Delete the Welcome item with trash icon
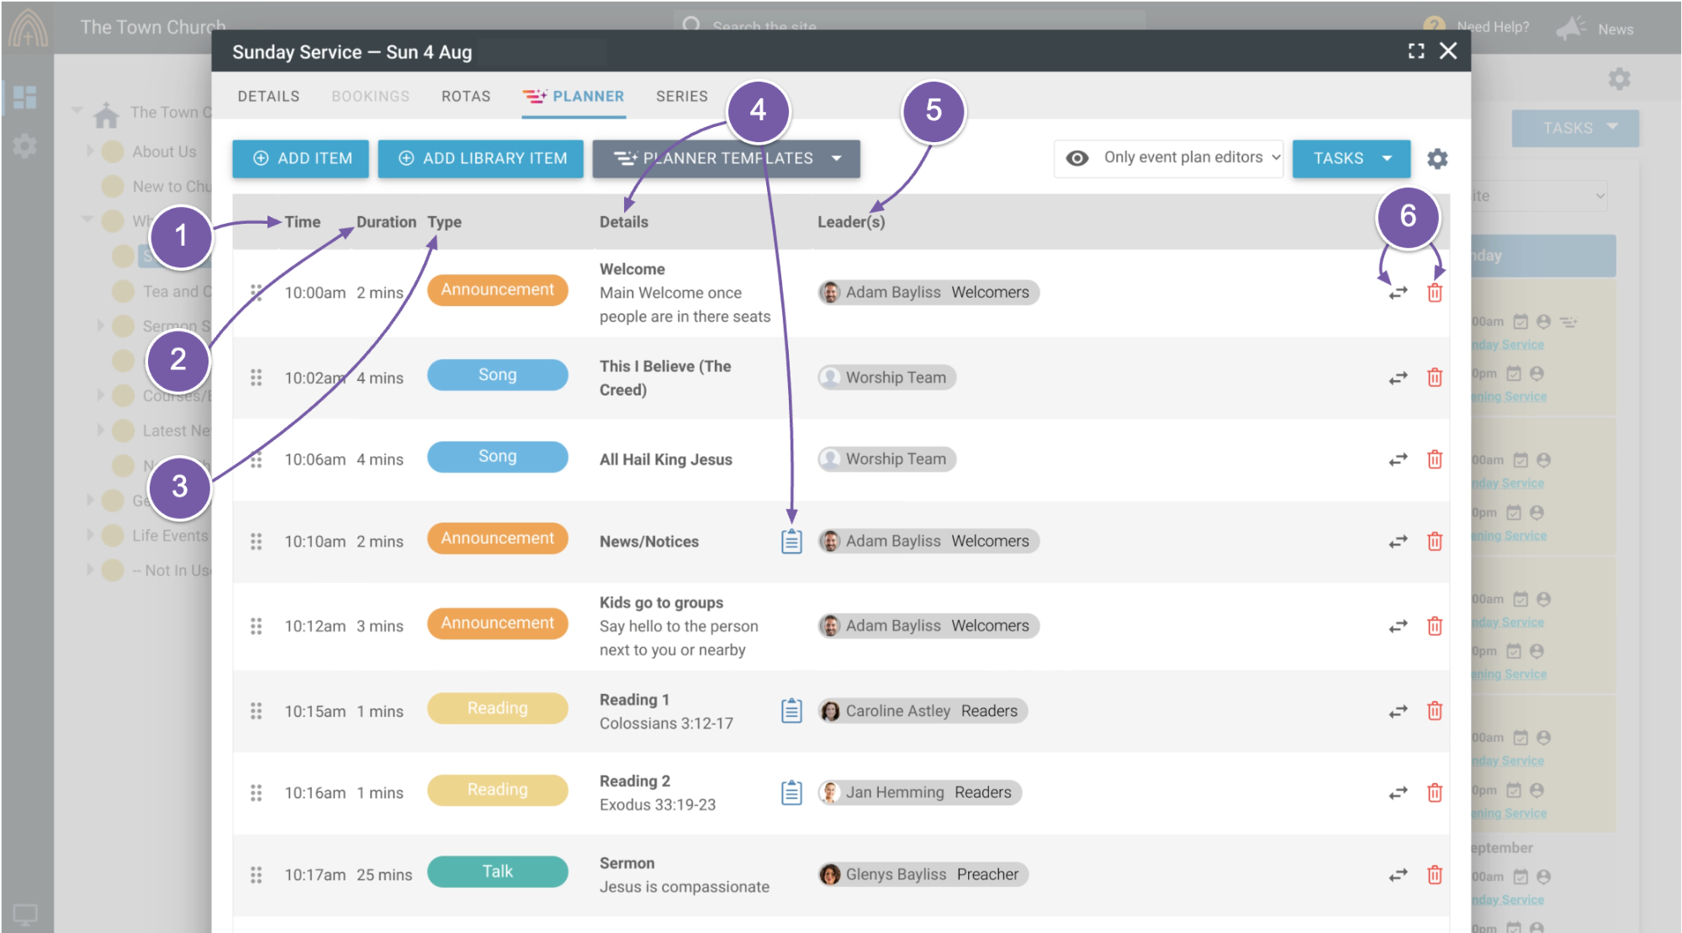This screenshot has width=1682, height=933. tap(1435, 293)
